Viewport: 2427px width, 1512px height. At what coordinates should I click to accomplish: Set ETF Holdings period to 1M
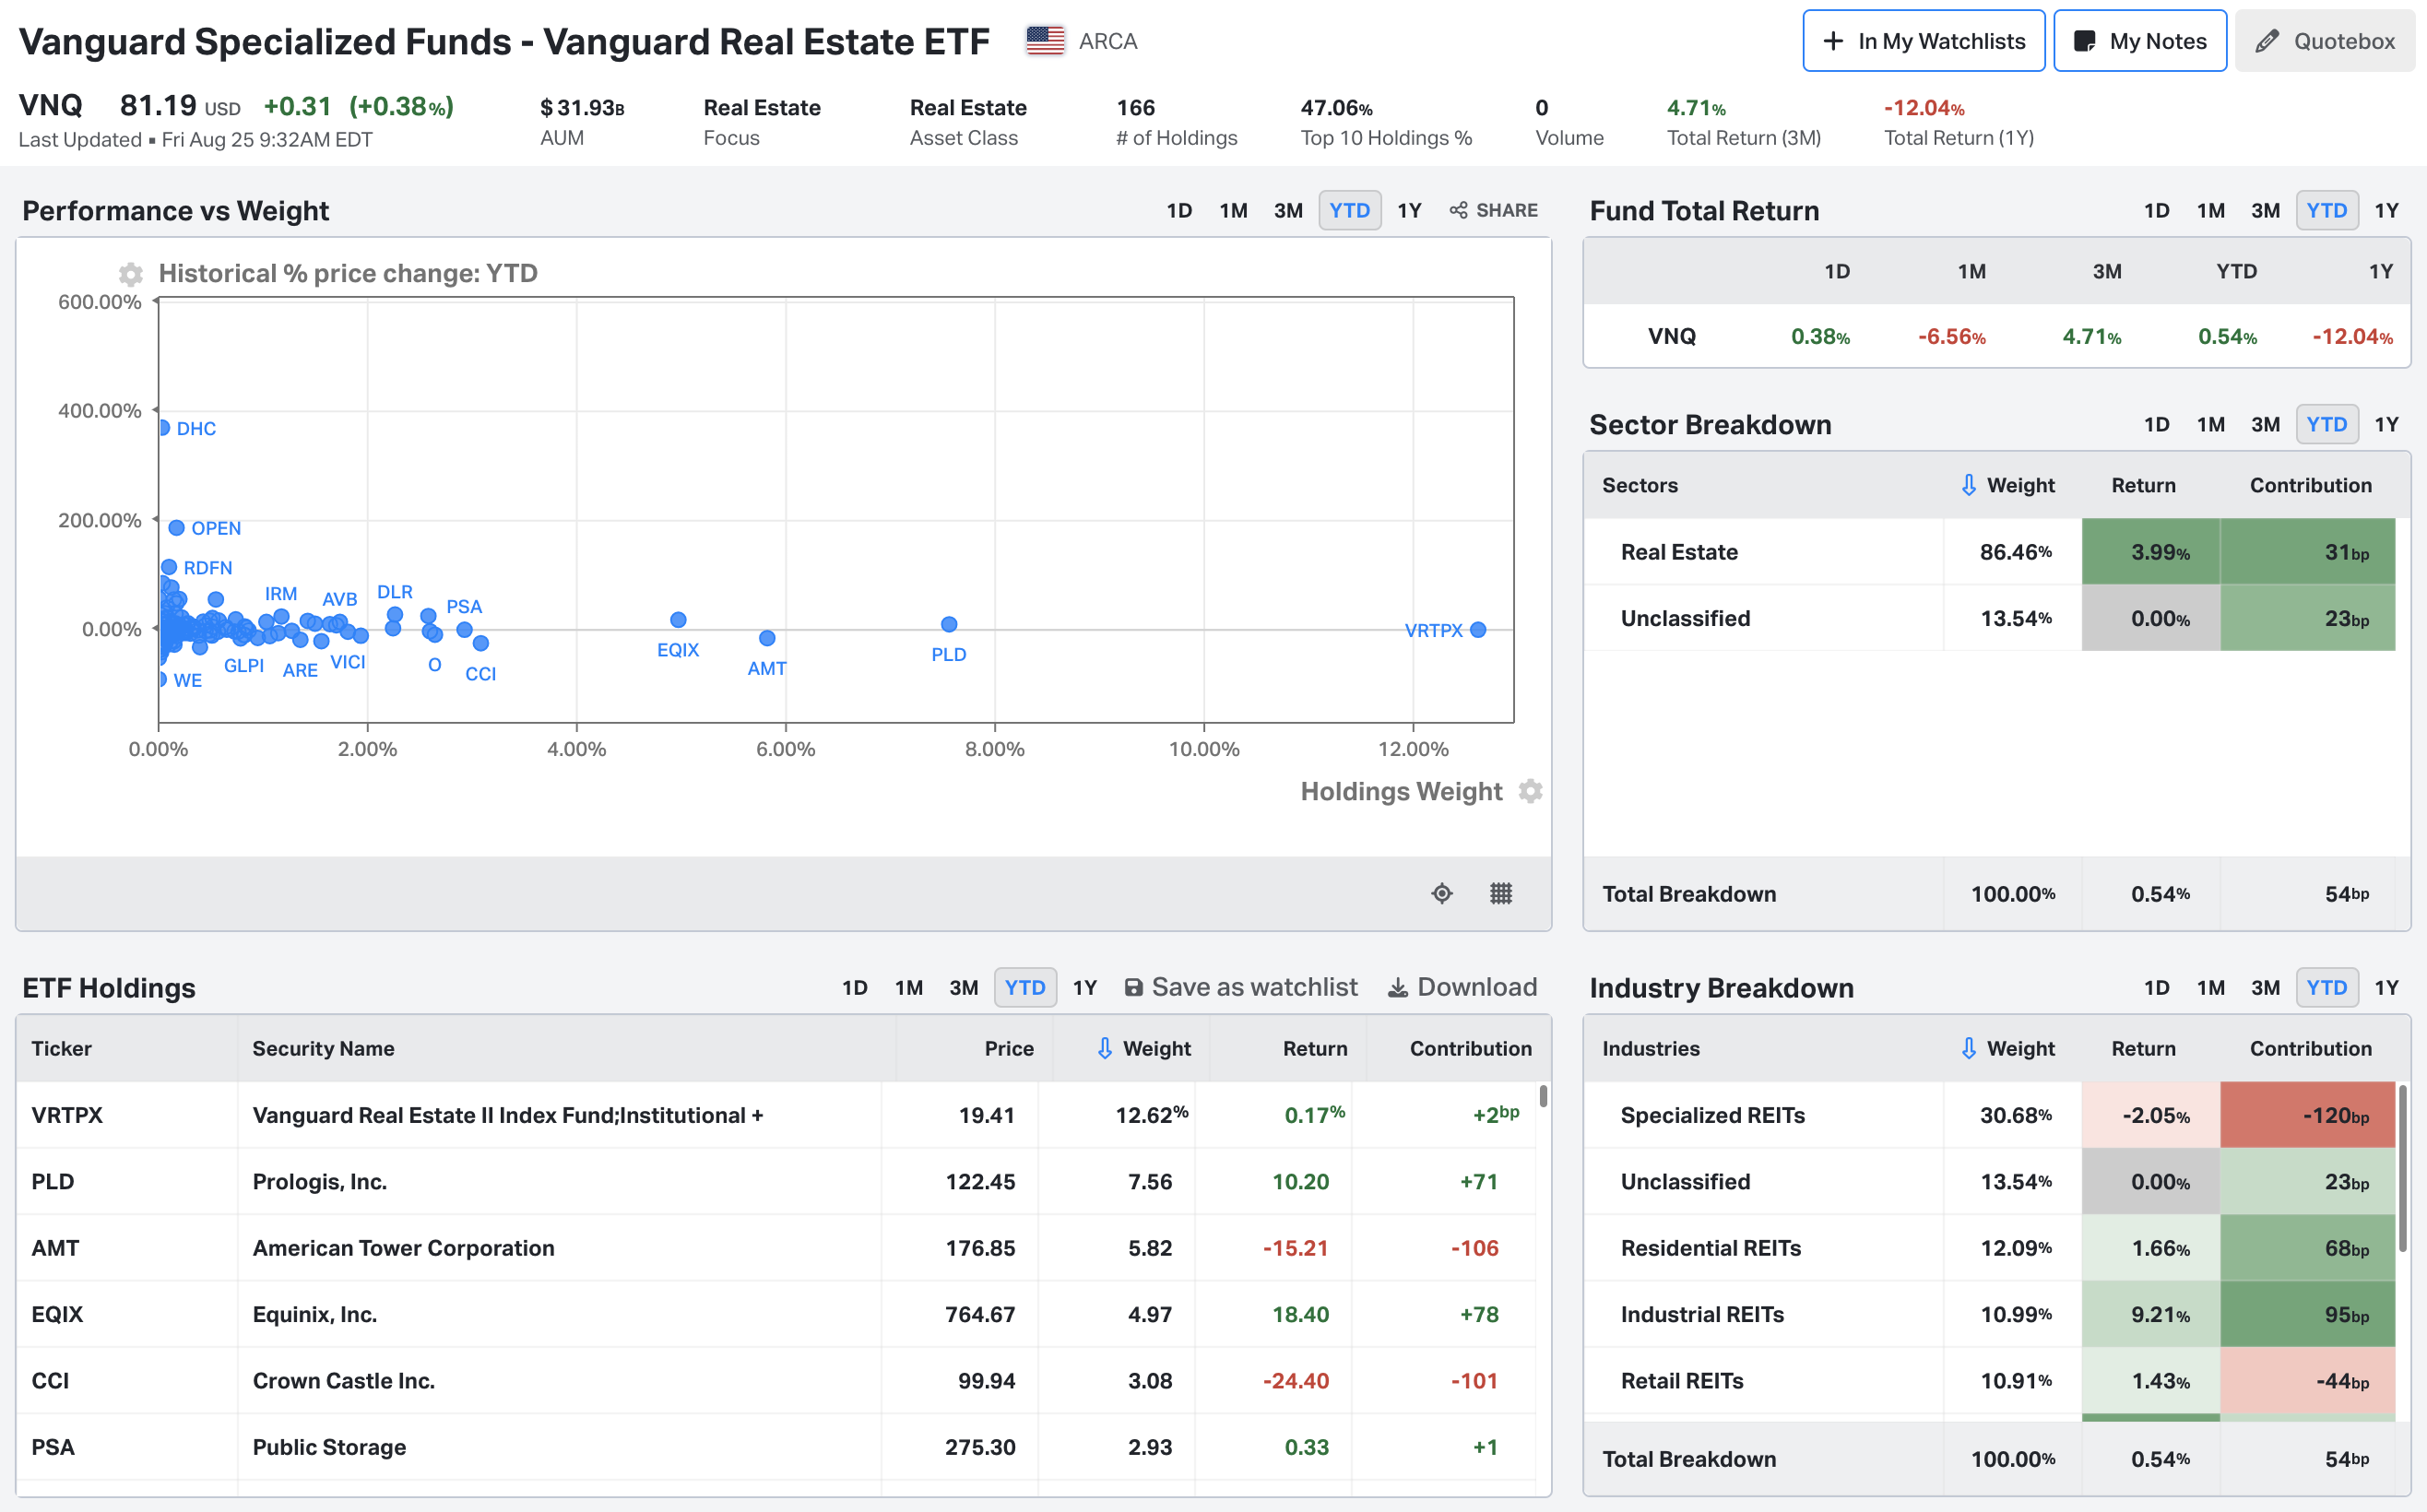[908, 988]
